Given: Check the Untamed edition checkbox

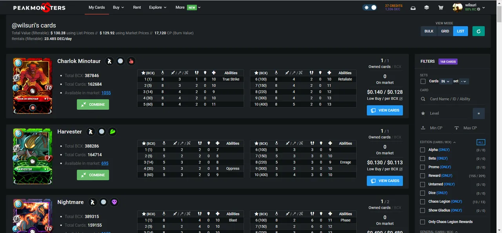Looking at the screenshot, I should point(423,184).
